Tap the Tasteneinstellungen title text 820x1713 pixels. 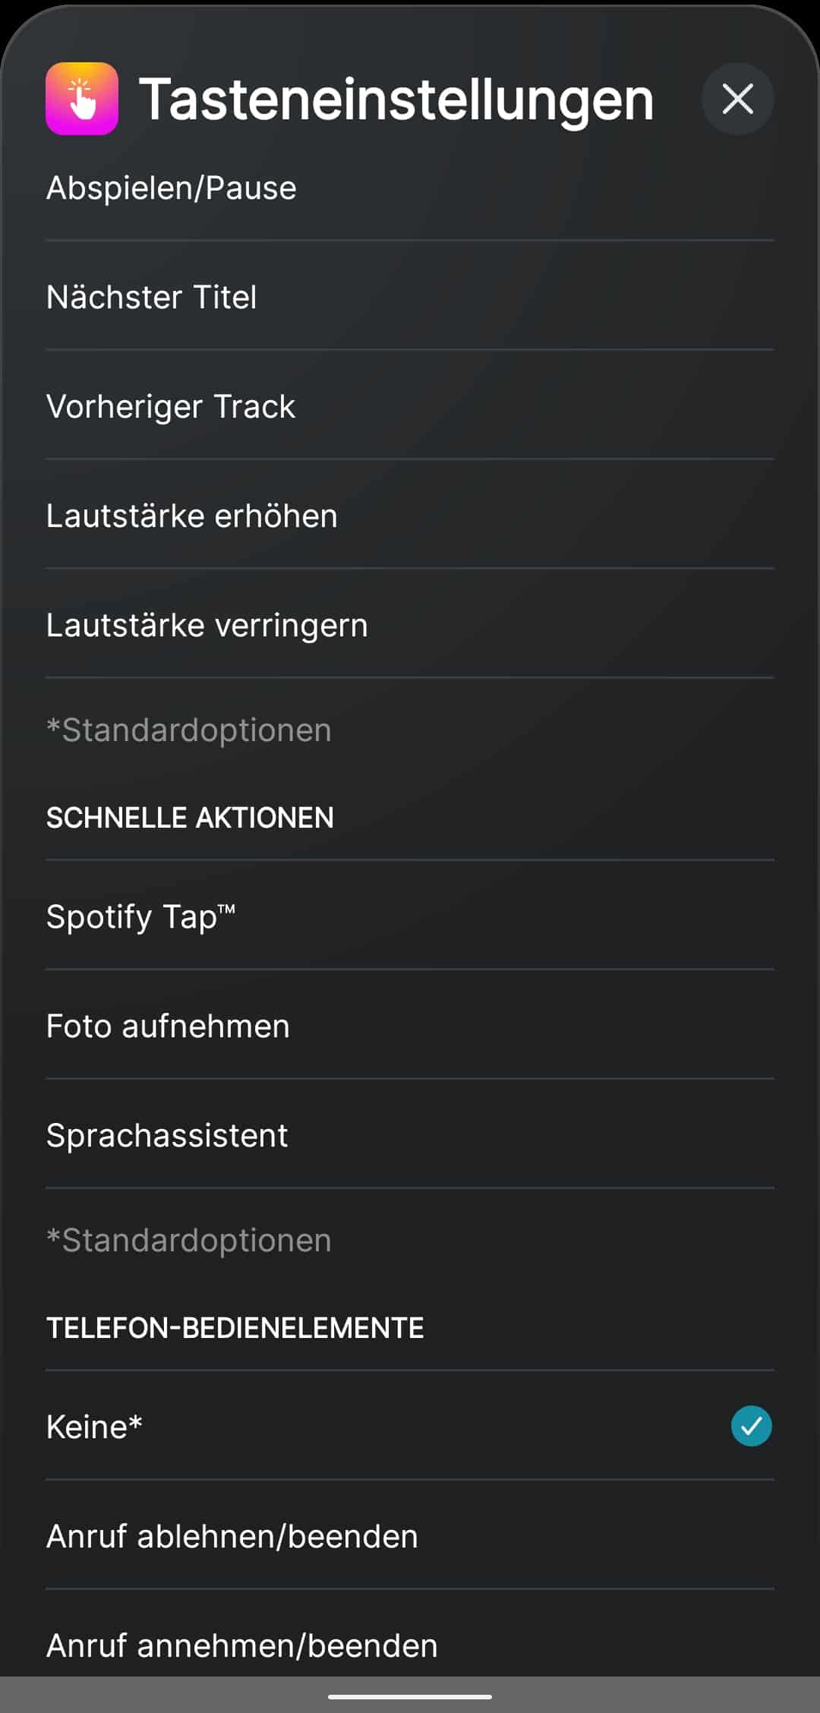pos(396,99)
